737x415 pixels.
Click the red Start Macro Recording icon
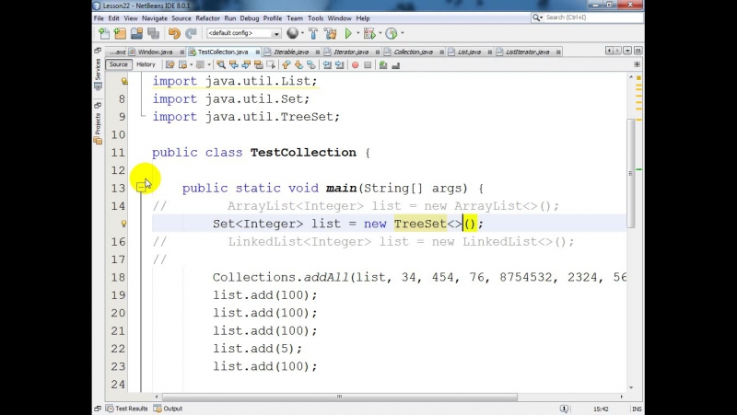pos(356,64)
